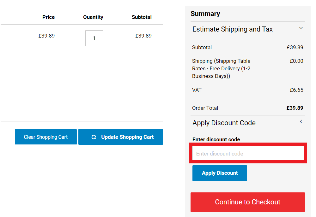Screen dimensions: 316x217
Task: Proceed with the Continue to Checkout button
Action: (248, 202)
